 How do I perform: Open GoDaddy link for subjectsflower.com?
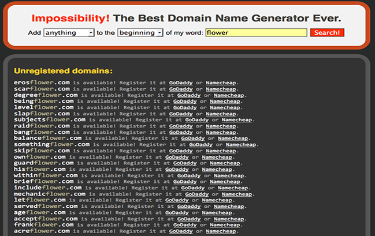coord(197,120)
